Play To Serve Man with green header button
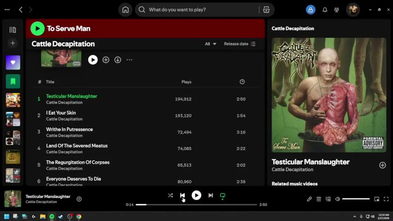Screen dimensions: 393x221 (x=38, y=29)
